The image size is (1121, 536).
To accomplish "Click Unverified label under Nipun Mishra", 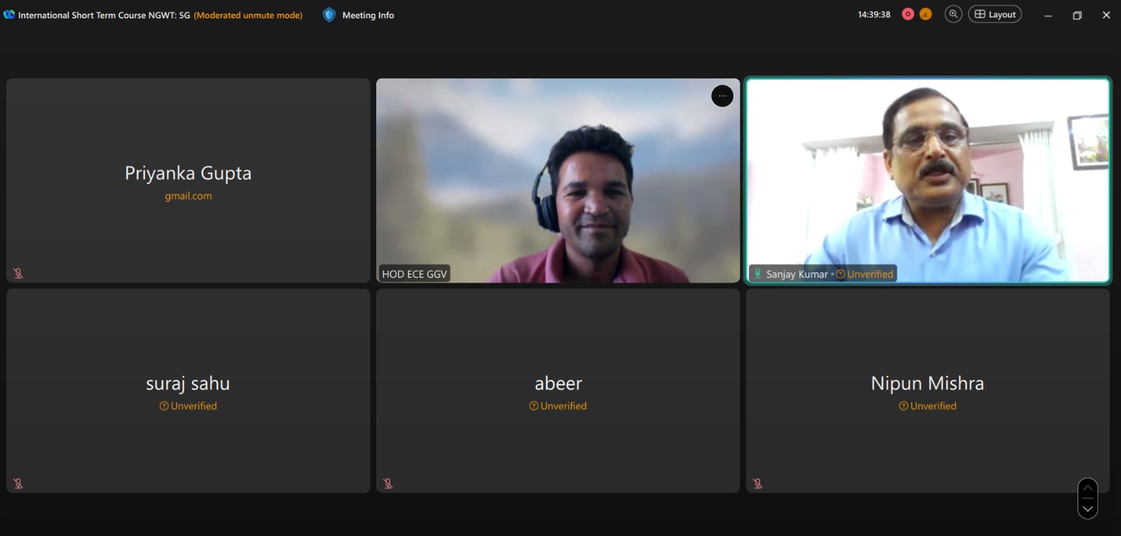I will [928, 406].
